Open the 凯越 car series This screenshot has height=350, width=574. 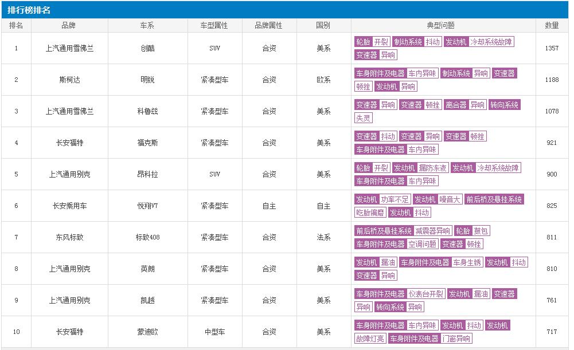[147, 300]
